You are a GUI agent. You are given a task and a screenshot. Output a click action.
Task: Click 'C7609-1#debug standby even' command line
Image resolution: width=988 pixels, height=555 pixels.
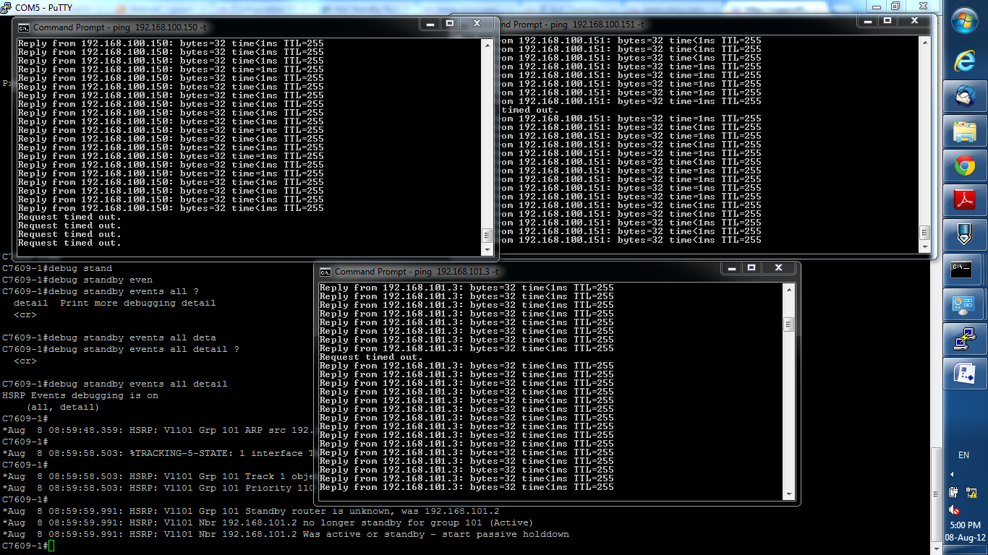pos(77,280)
